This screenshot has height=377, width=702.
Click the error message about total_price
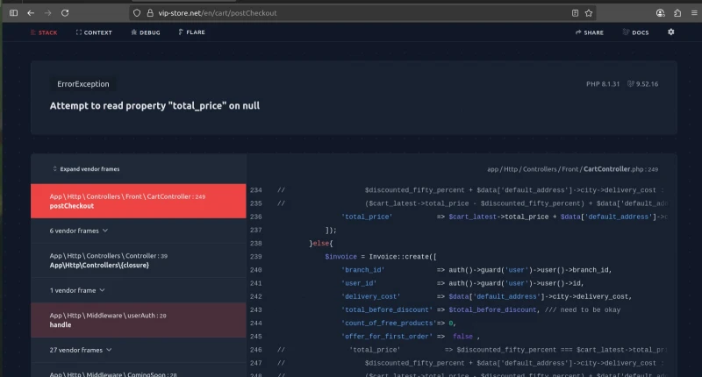pos(154,105)
